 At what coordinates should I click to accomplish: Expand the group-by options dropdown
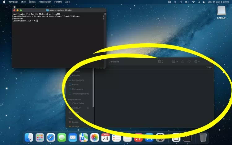[x=175, y=62]
